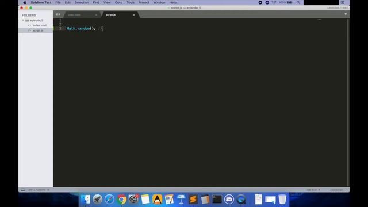
Task: Go to previous tab with left arrow
Action: [56, 14]
